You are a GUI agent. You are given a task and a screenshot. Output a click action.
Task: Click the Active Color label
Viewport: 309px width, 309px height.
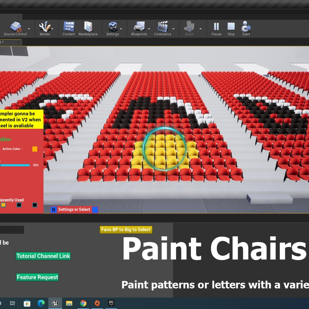pos(12,149)
